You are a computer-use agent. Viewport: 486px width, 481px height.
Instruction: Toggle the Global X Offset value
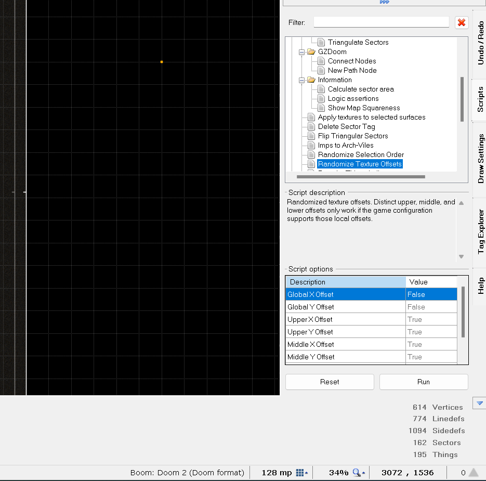[x=431, y=294]
